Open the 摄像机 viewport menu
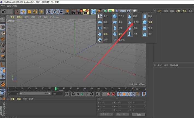The image size is (194, 118). coord(20,17)
